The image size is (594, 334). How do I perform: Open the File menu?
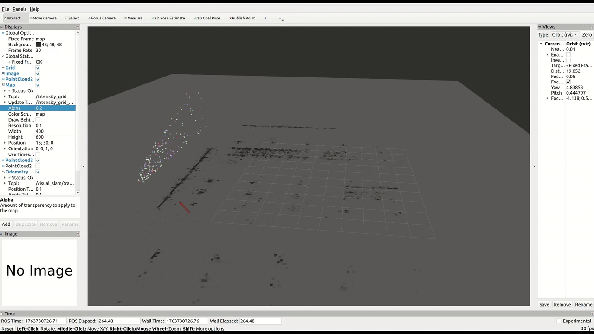point(6,9)
